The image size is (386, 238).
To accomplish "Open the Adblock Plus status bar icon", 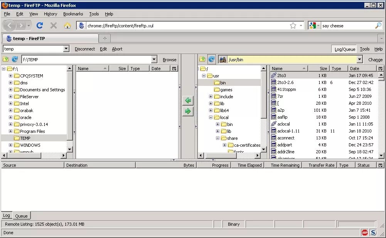I will (365, 232).
